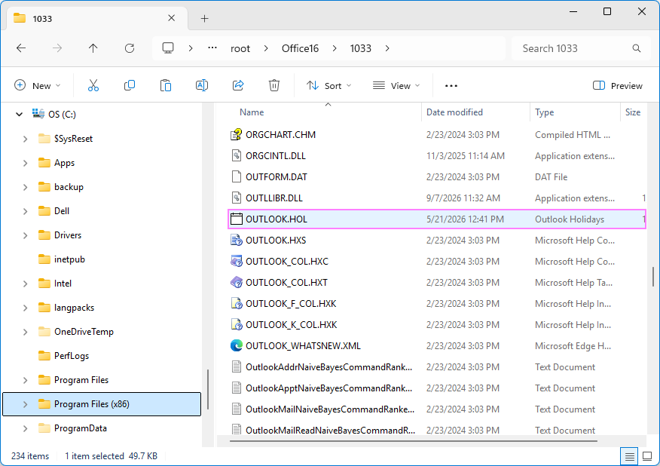
Task: Open a new tab with plus button
Action: (205, 19)
